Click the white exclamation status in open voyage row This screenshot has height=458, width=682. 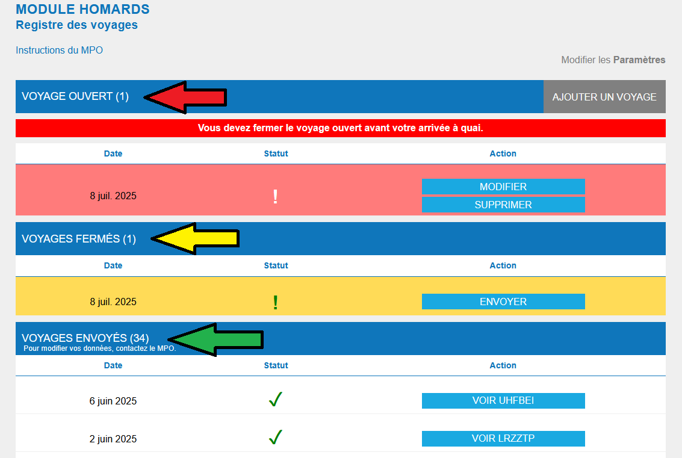click(276, 197)
